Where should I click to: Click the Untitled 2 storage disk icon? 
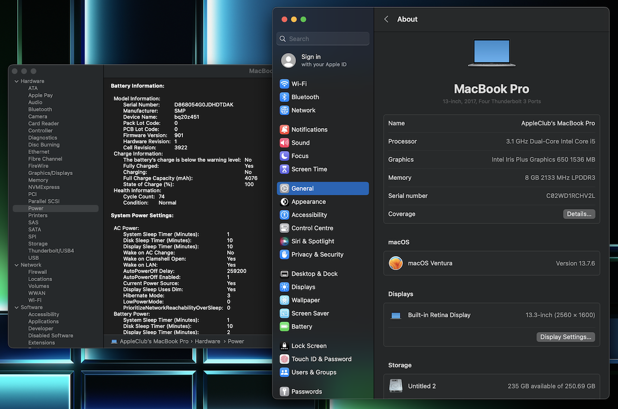tap(396, 386)
